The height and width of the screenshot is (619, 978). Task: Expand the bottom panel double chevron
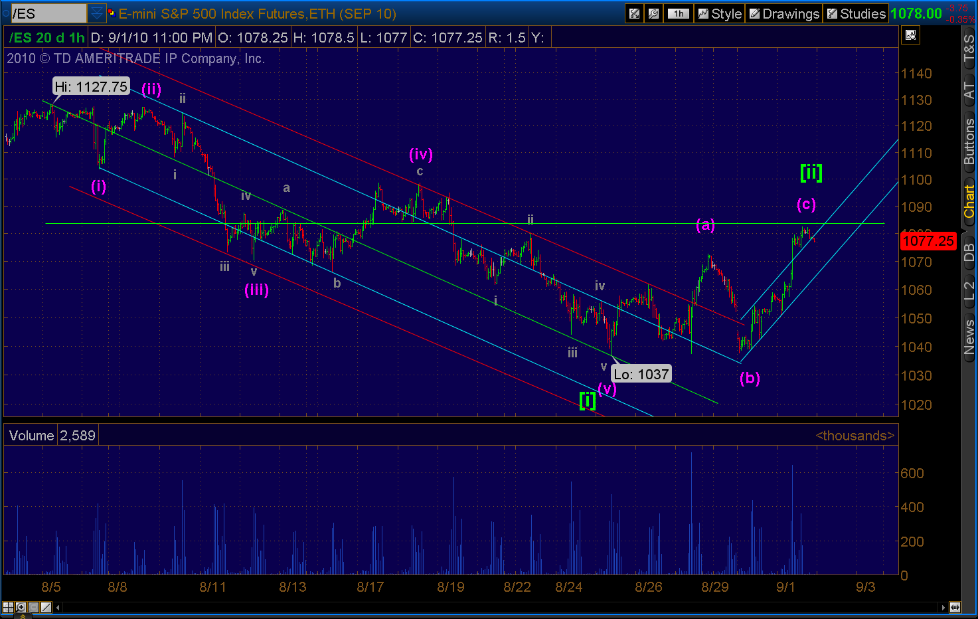tap(23, 616)
